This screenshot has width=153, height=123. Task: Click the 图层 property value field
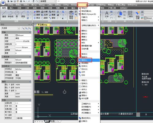pyautogui.click(x=23, y=38)
